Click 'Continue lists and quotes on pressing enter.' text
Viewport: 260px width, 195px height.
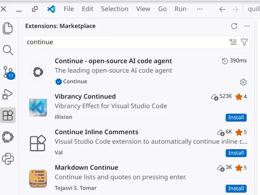coord(121,177)
